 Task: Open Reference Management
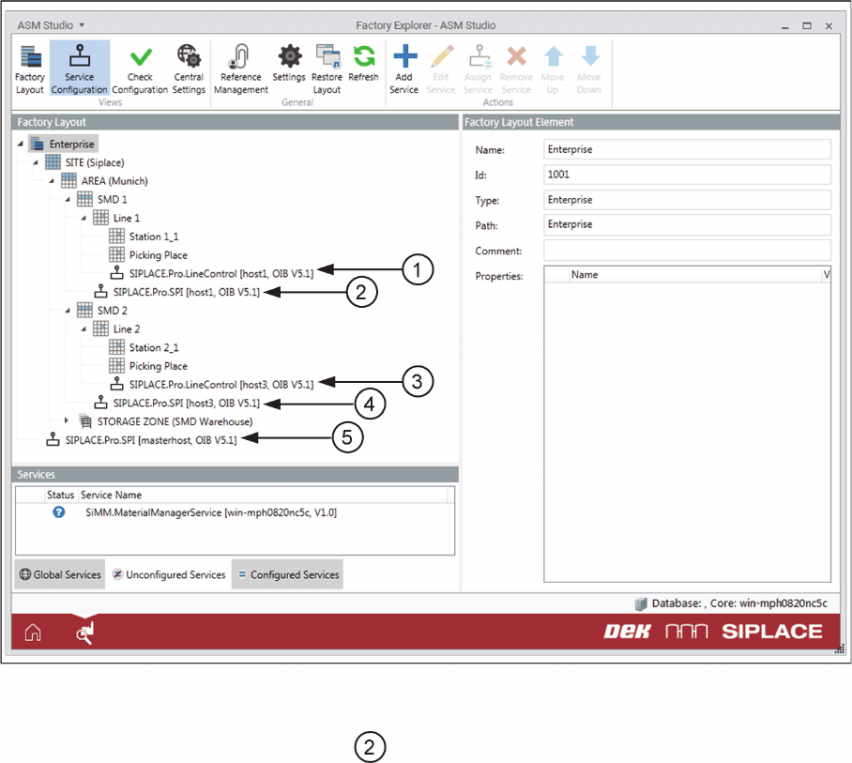tap(241, 69)
